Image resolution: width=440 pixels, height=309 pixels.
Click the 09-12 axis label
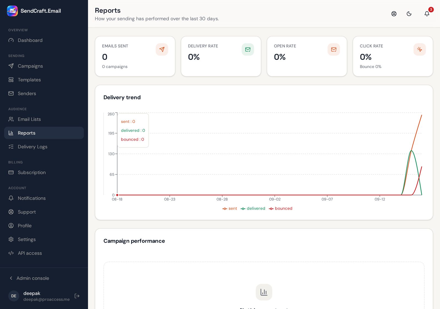point(380,199)
